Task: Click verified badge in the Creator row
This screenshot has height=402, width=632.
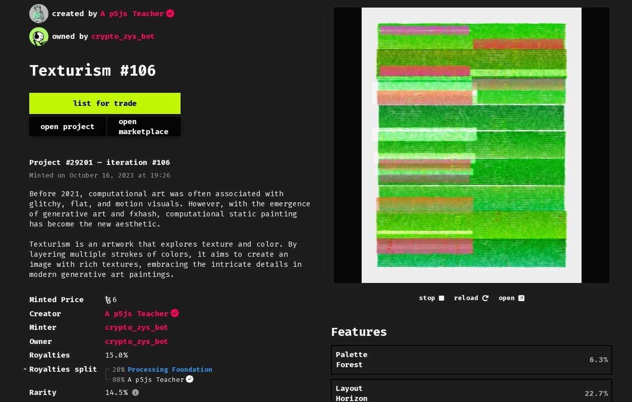Action: pyautogui.click(x=175, y=313)
